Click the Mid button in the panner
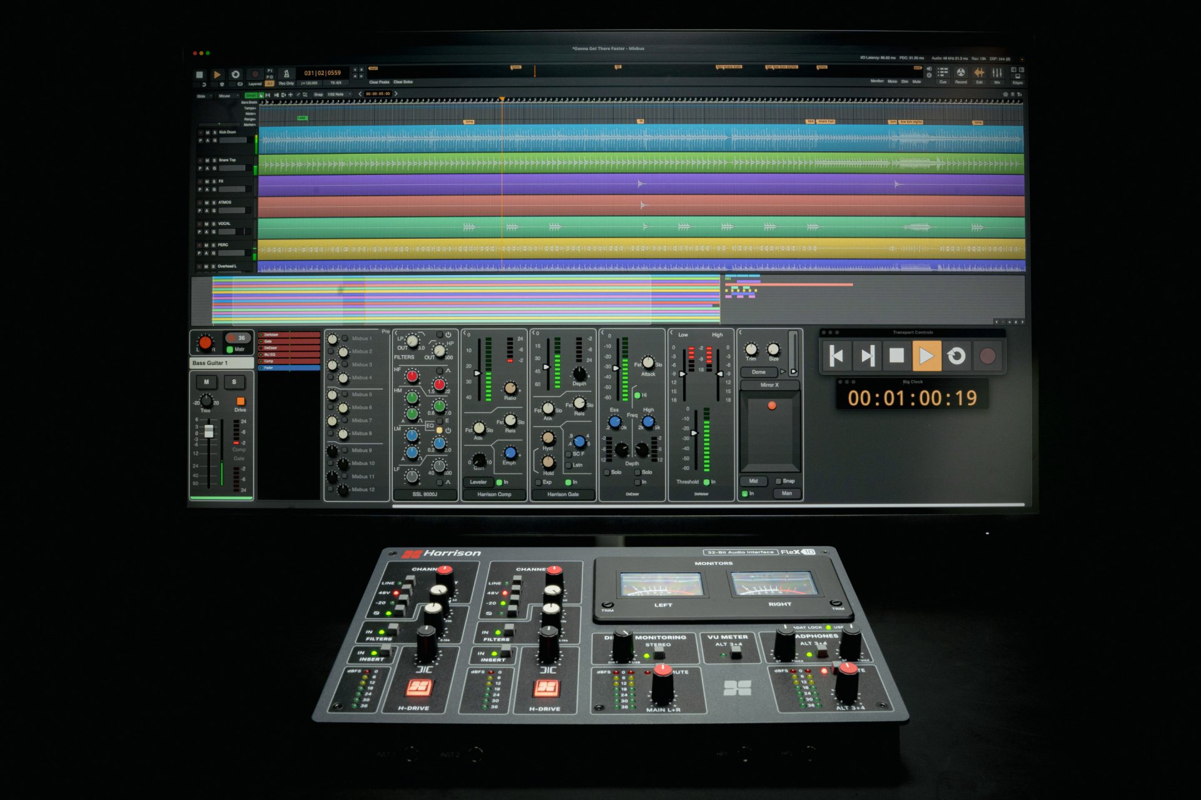The width and height of the screenshot is (1201, 800). coord(754,481)
